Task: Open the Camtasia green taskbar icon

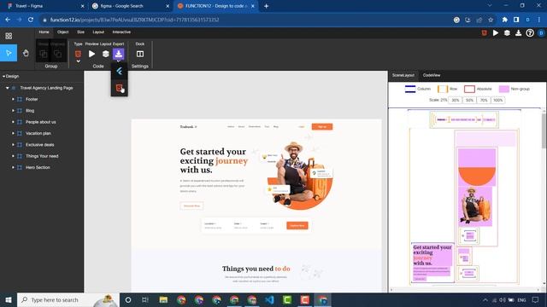Action: (x=287, y=299)
